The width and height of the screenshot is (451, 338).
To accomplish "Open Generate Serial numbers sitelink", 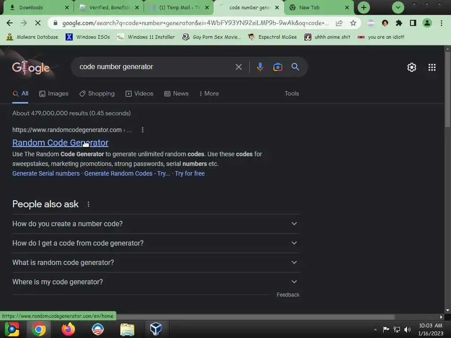I will [46, 173].
